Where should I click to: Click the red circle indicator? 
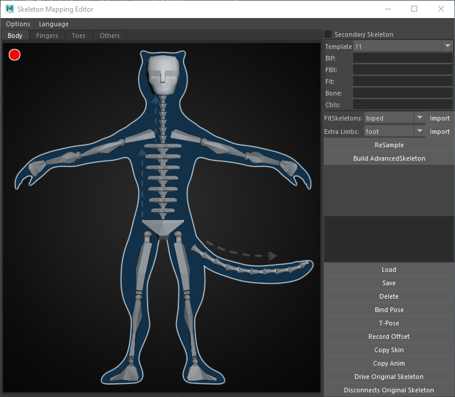[15, 55]
